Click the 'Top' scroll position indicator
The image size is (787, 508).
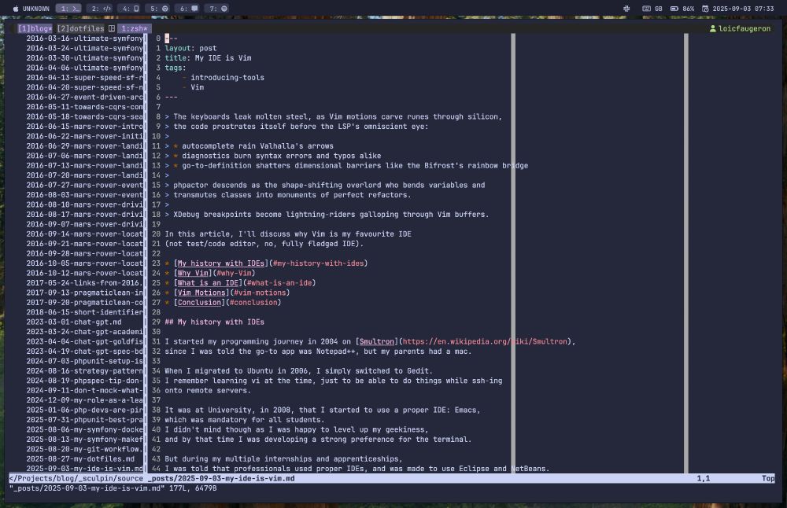[768, 478]
